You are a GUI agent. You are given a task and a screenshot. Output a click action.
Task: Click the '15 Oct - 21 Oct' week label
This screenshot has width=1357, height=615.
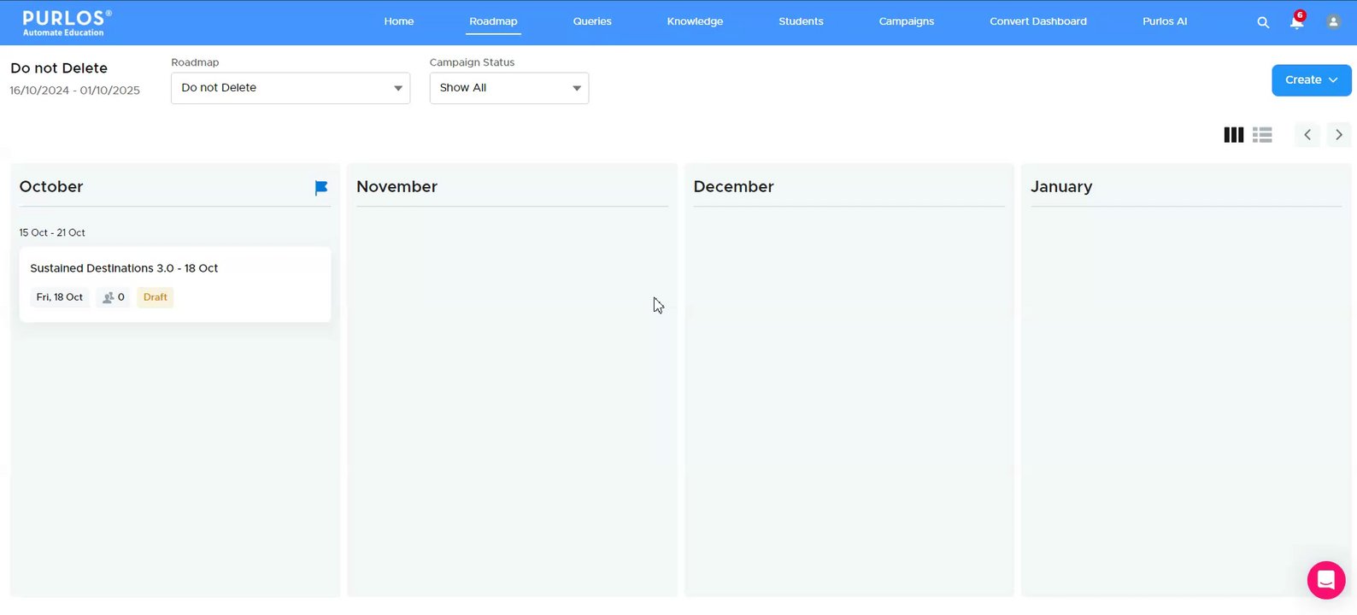(x=52, y=232)
